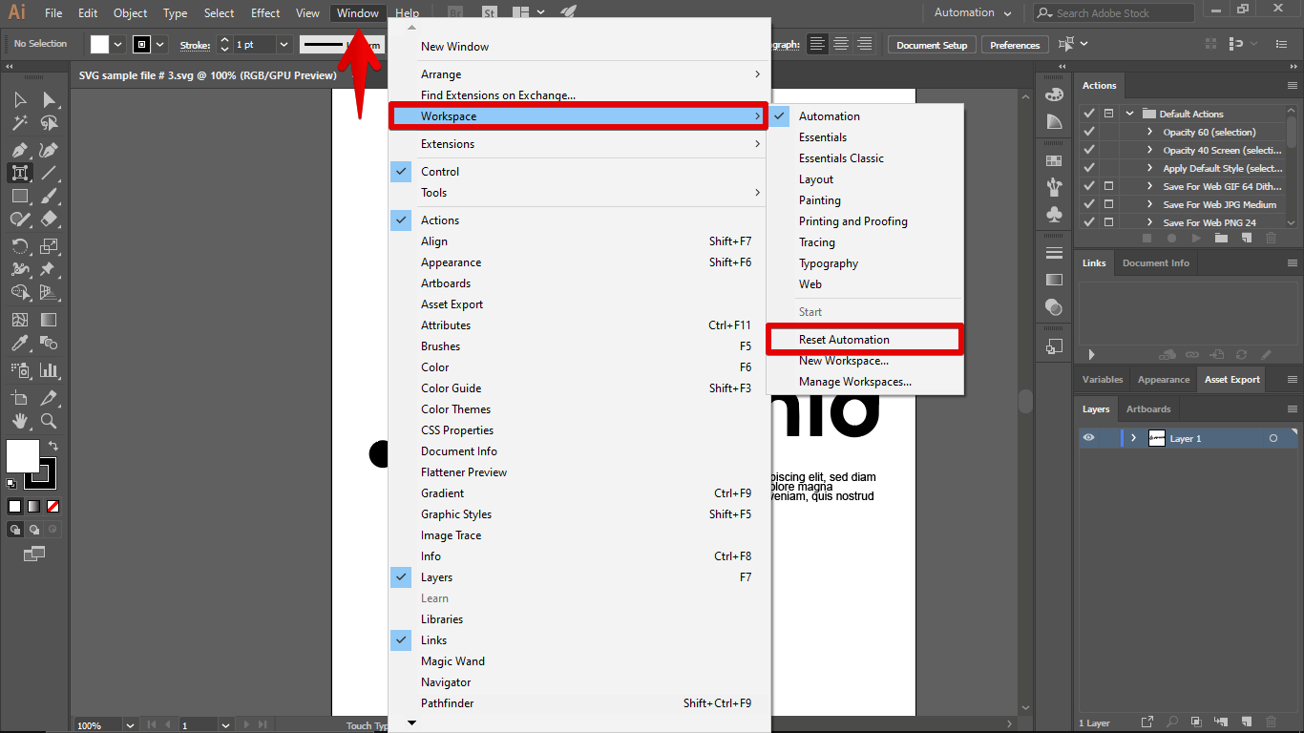1304x733 pixels.
Task: Open the Swatches panel icon
Action: [1054, 160]
